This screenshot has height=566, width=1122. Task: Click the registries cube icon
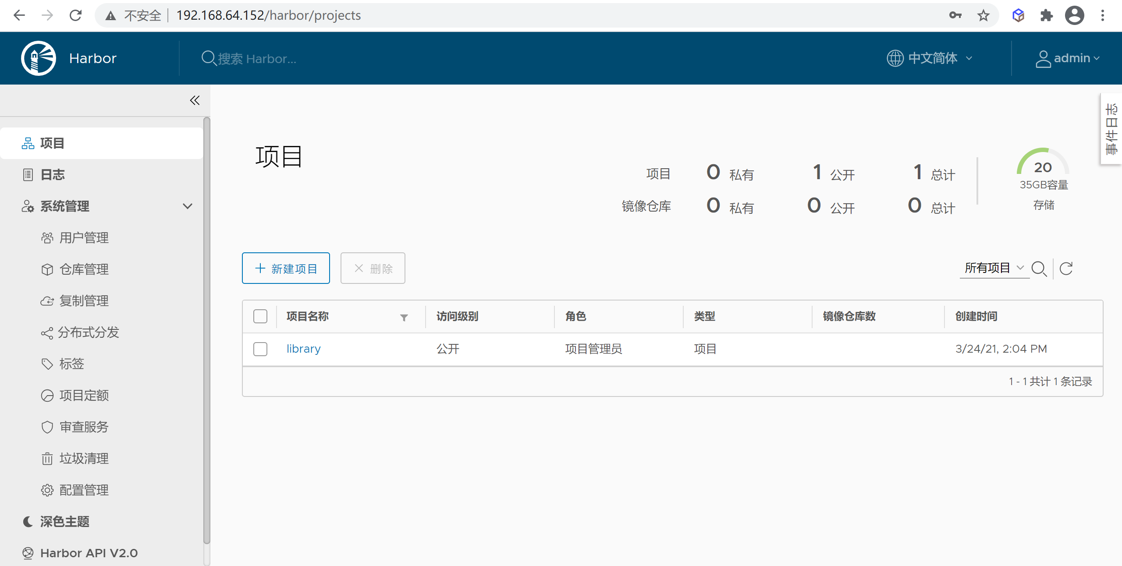pos(47,269)
